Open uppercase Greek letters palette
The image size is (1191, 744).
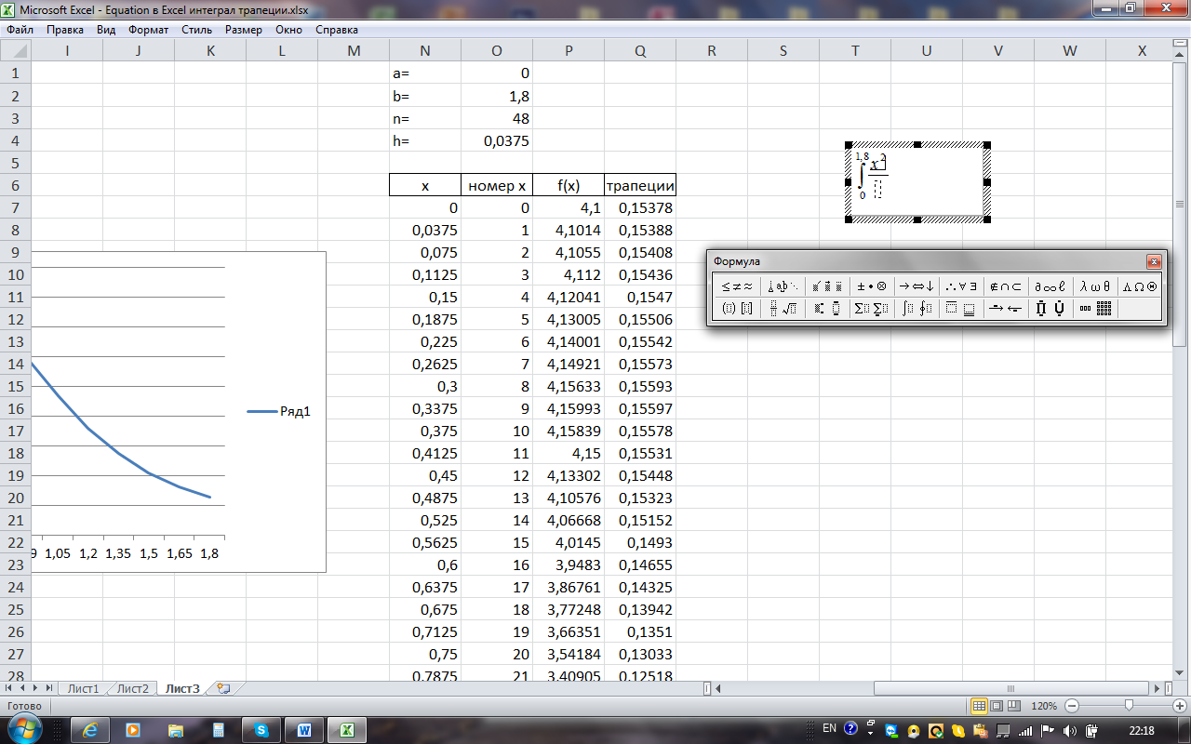click(x=1139, y=286)
